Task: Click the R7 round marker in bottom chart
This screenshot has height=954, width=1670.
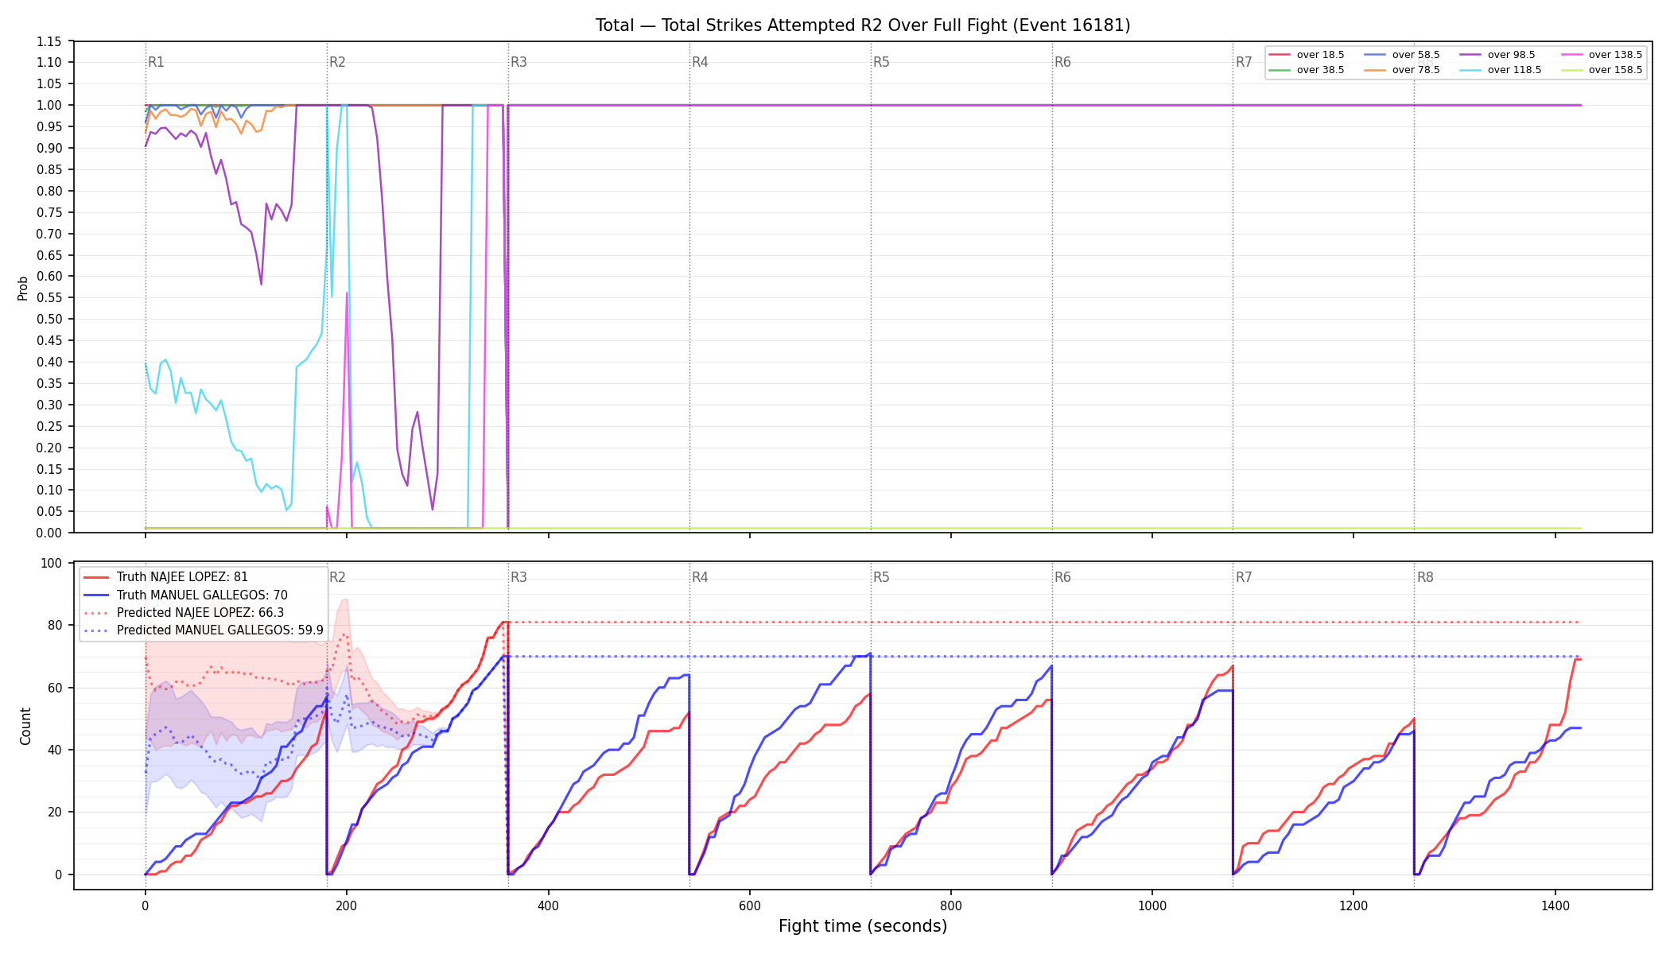Action: click(1244, 577)
